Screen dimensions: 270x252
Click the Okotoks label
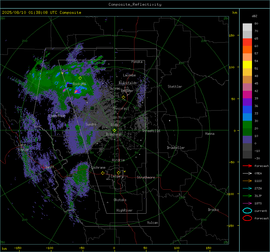[x=120, y=200]
